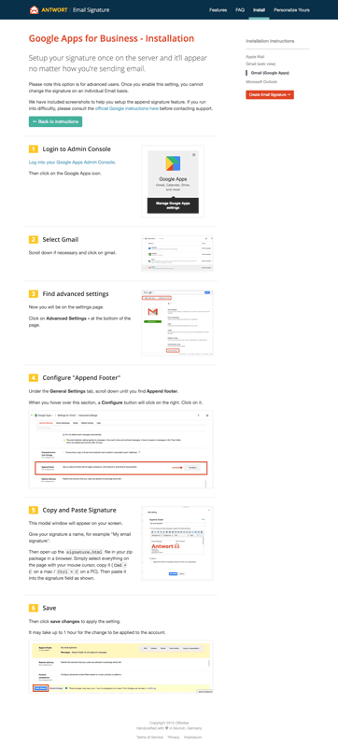Screen dimensions: 338x747
Task: Open Personalize Yours in navigation
Action: coord(292,9)
